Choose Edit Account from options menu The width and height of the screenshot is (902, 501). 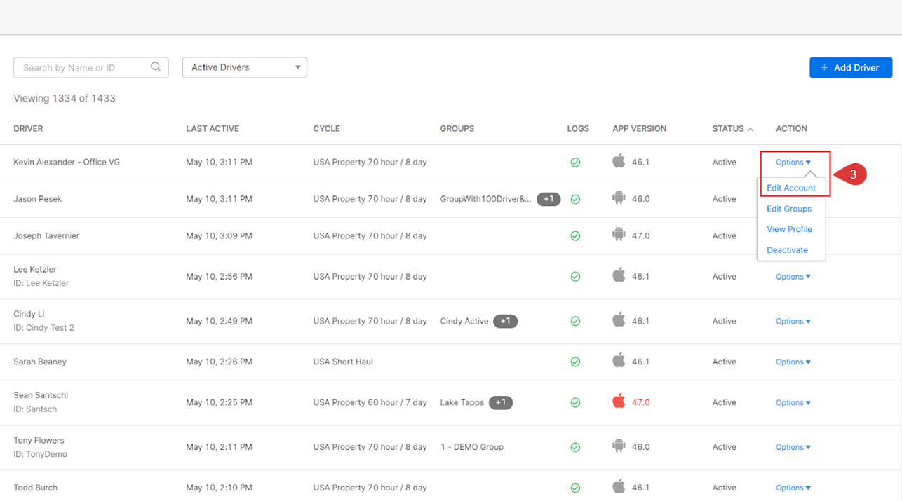(791, 188)
